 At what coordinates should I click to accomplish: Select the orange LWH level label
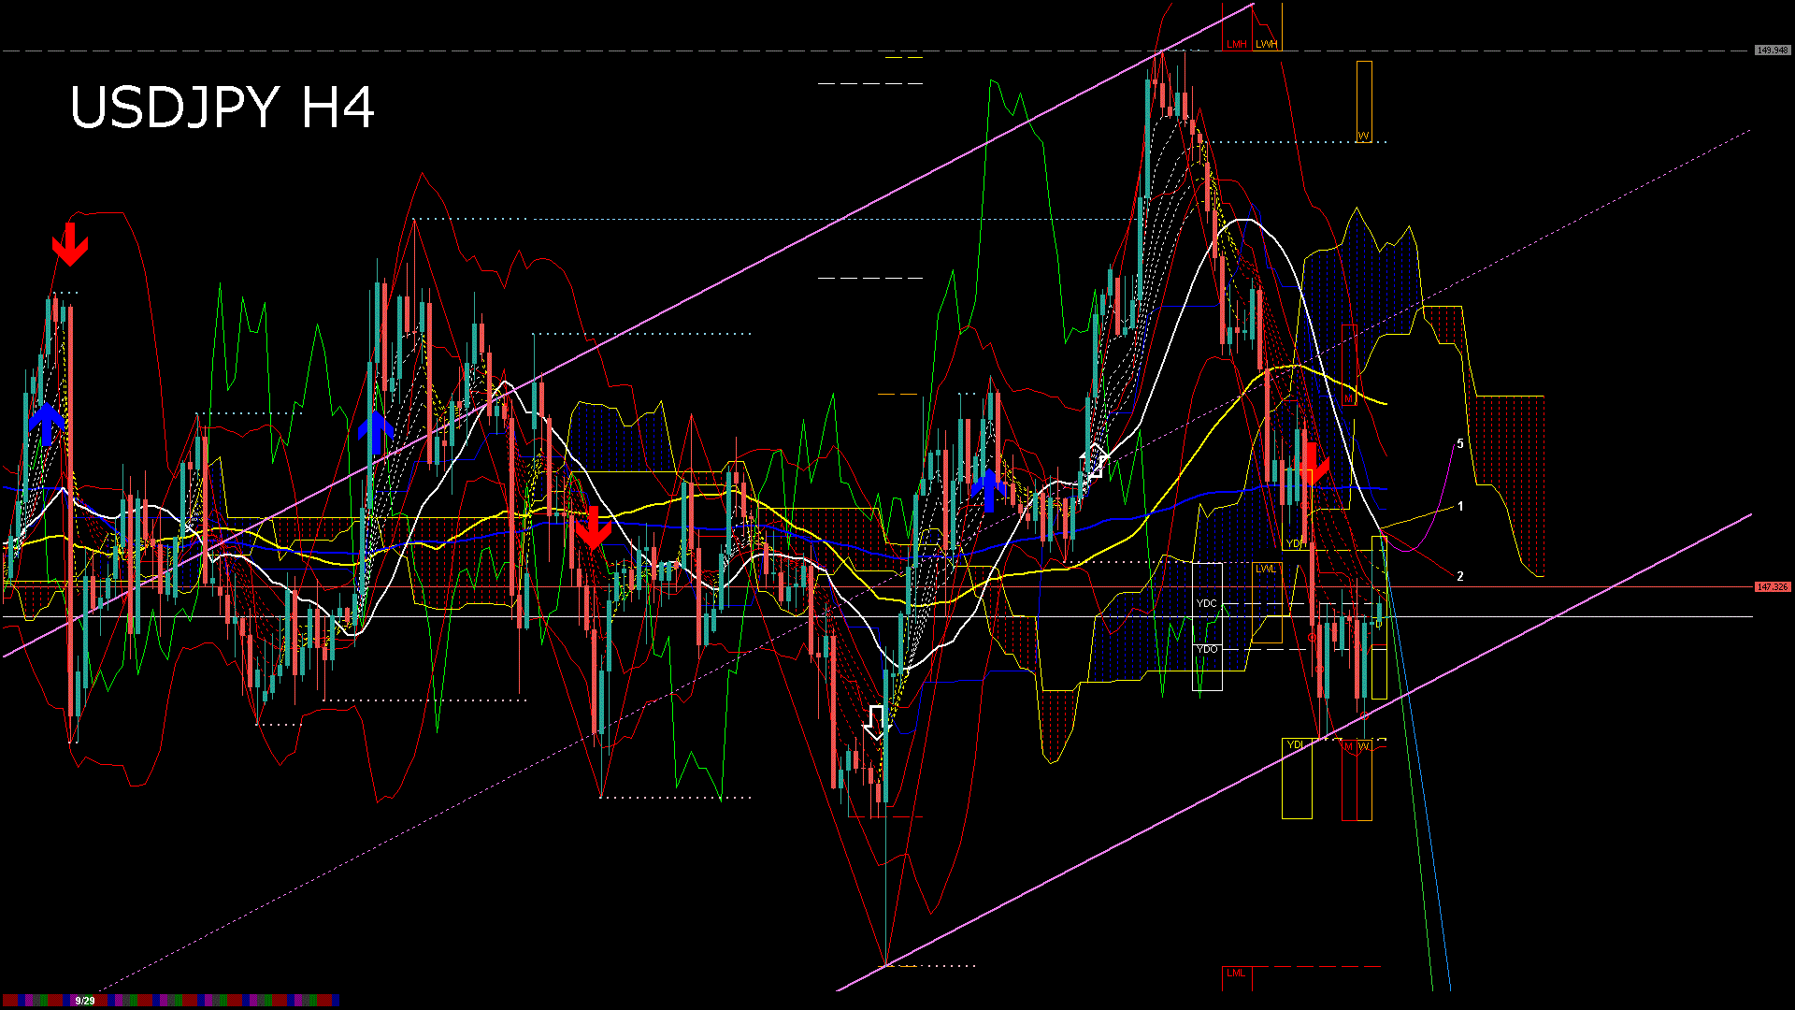click(1266, 44)
